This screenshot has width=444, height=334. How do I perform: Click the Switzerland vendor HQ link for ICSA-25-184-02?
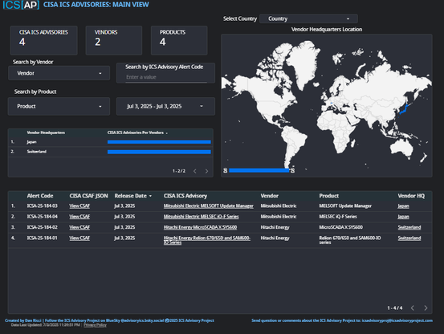click(409, 227)
